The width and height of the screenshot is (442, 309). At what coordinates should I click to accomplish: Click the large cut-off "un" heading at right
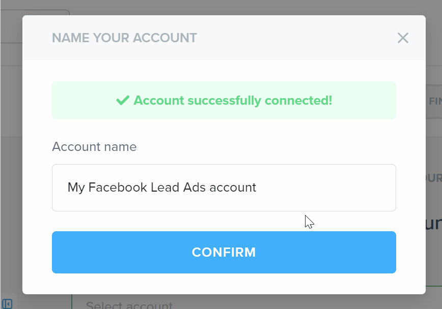pyautogui.click(x=433, y=224)
